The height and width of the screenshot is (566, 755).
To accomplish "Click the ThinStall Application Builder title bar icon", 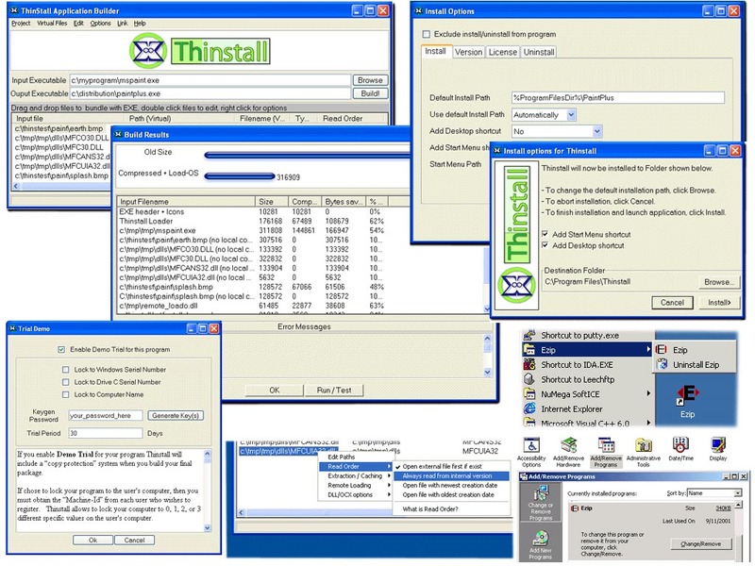I will click(14, 10).
